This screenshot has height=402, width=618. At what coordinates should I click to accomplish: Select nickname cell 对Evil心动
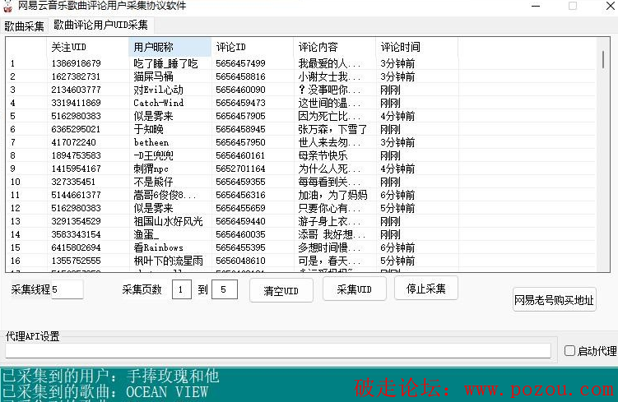coord(159,90)
